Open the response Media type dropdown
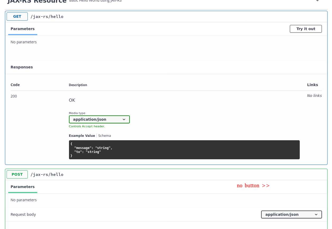The height and width of the screenshot is (229, 332). (99, 119)
